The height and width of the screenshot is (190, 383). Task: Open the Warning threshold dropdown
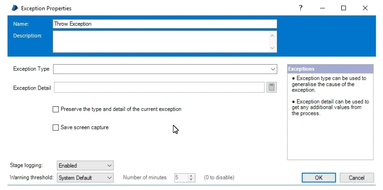[x=85, y=178]
